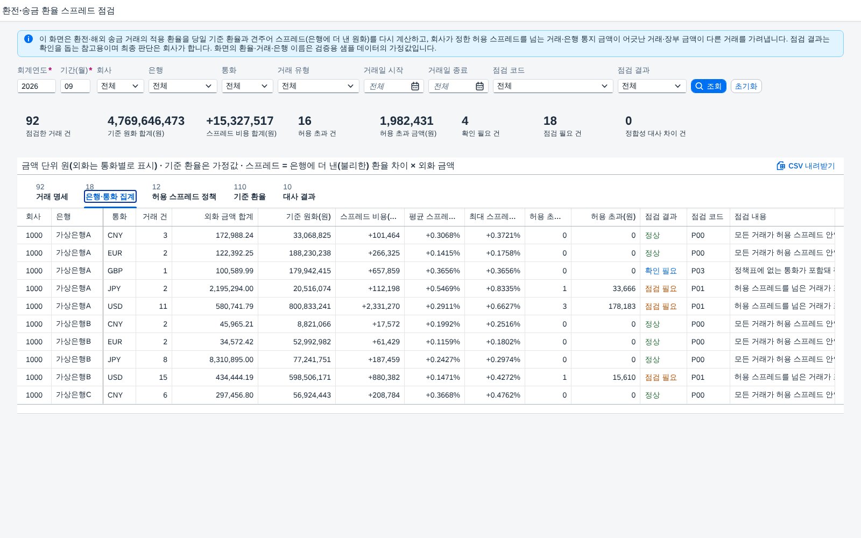Screen dimensions: 861x538
Task: Click the 18 점검 필요 건 KPI tile
Action: (562, 126)
